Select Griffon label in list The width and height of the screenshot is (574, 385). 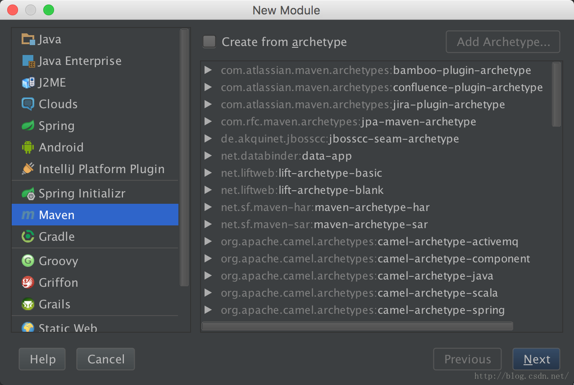coord(58,283)
